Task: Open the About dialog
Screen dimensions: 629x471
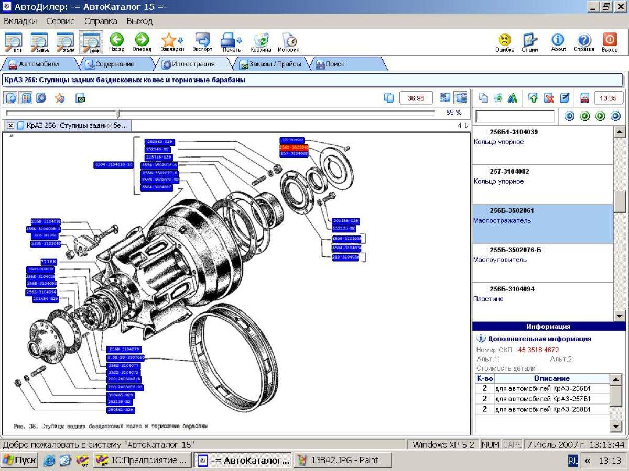Action: 558,42
